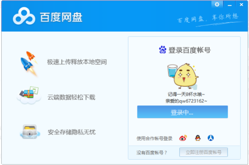Click the 登录百度帐号 heading
The height and width of the screenshot is (165, 249).
point(189,50)
